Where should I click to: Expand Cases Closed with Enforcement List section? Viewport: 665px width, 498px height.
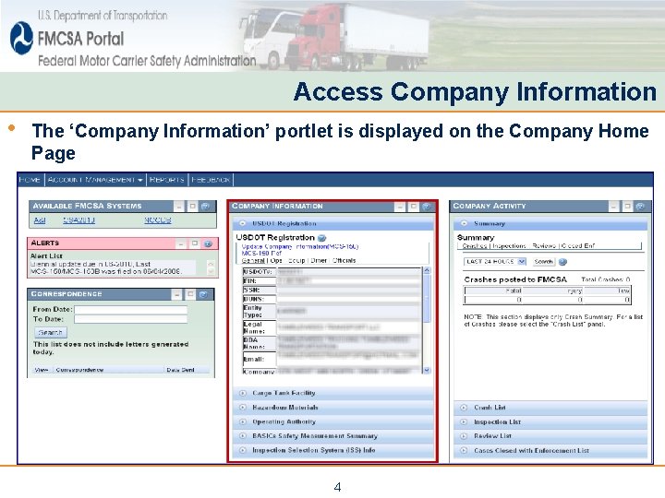click(464, 451)
